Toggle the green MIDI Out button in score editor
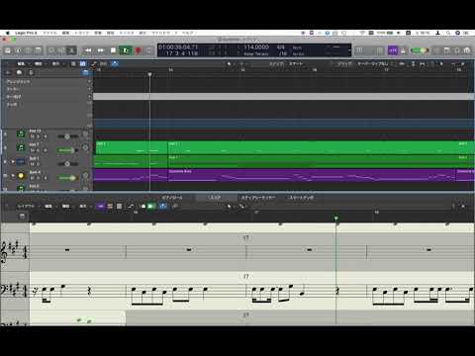Screen dimensions: 475x356 click(x=151, y=207)
